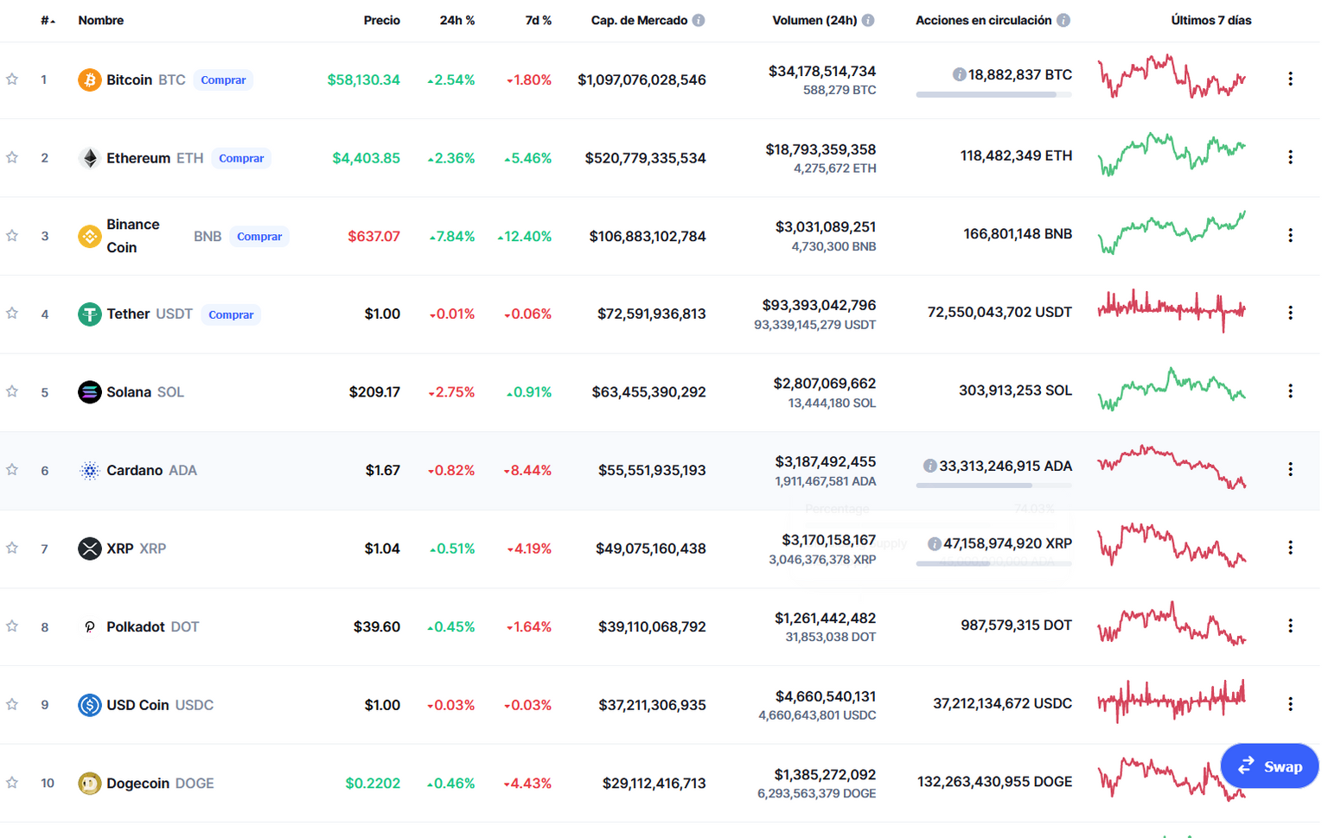1328x838 pixels.
Task: Open info icon beside Cap. de Mercado
Action: [x=699, y=20]
